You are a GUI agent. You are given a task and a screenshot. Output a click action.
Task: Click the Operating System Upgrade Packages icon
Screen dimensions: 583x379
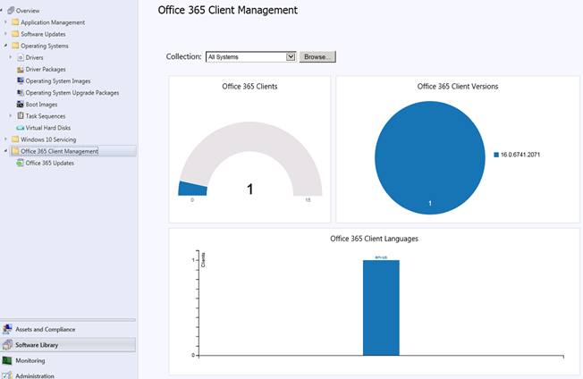coord(21,93)
